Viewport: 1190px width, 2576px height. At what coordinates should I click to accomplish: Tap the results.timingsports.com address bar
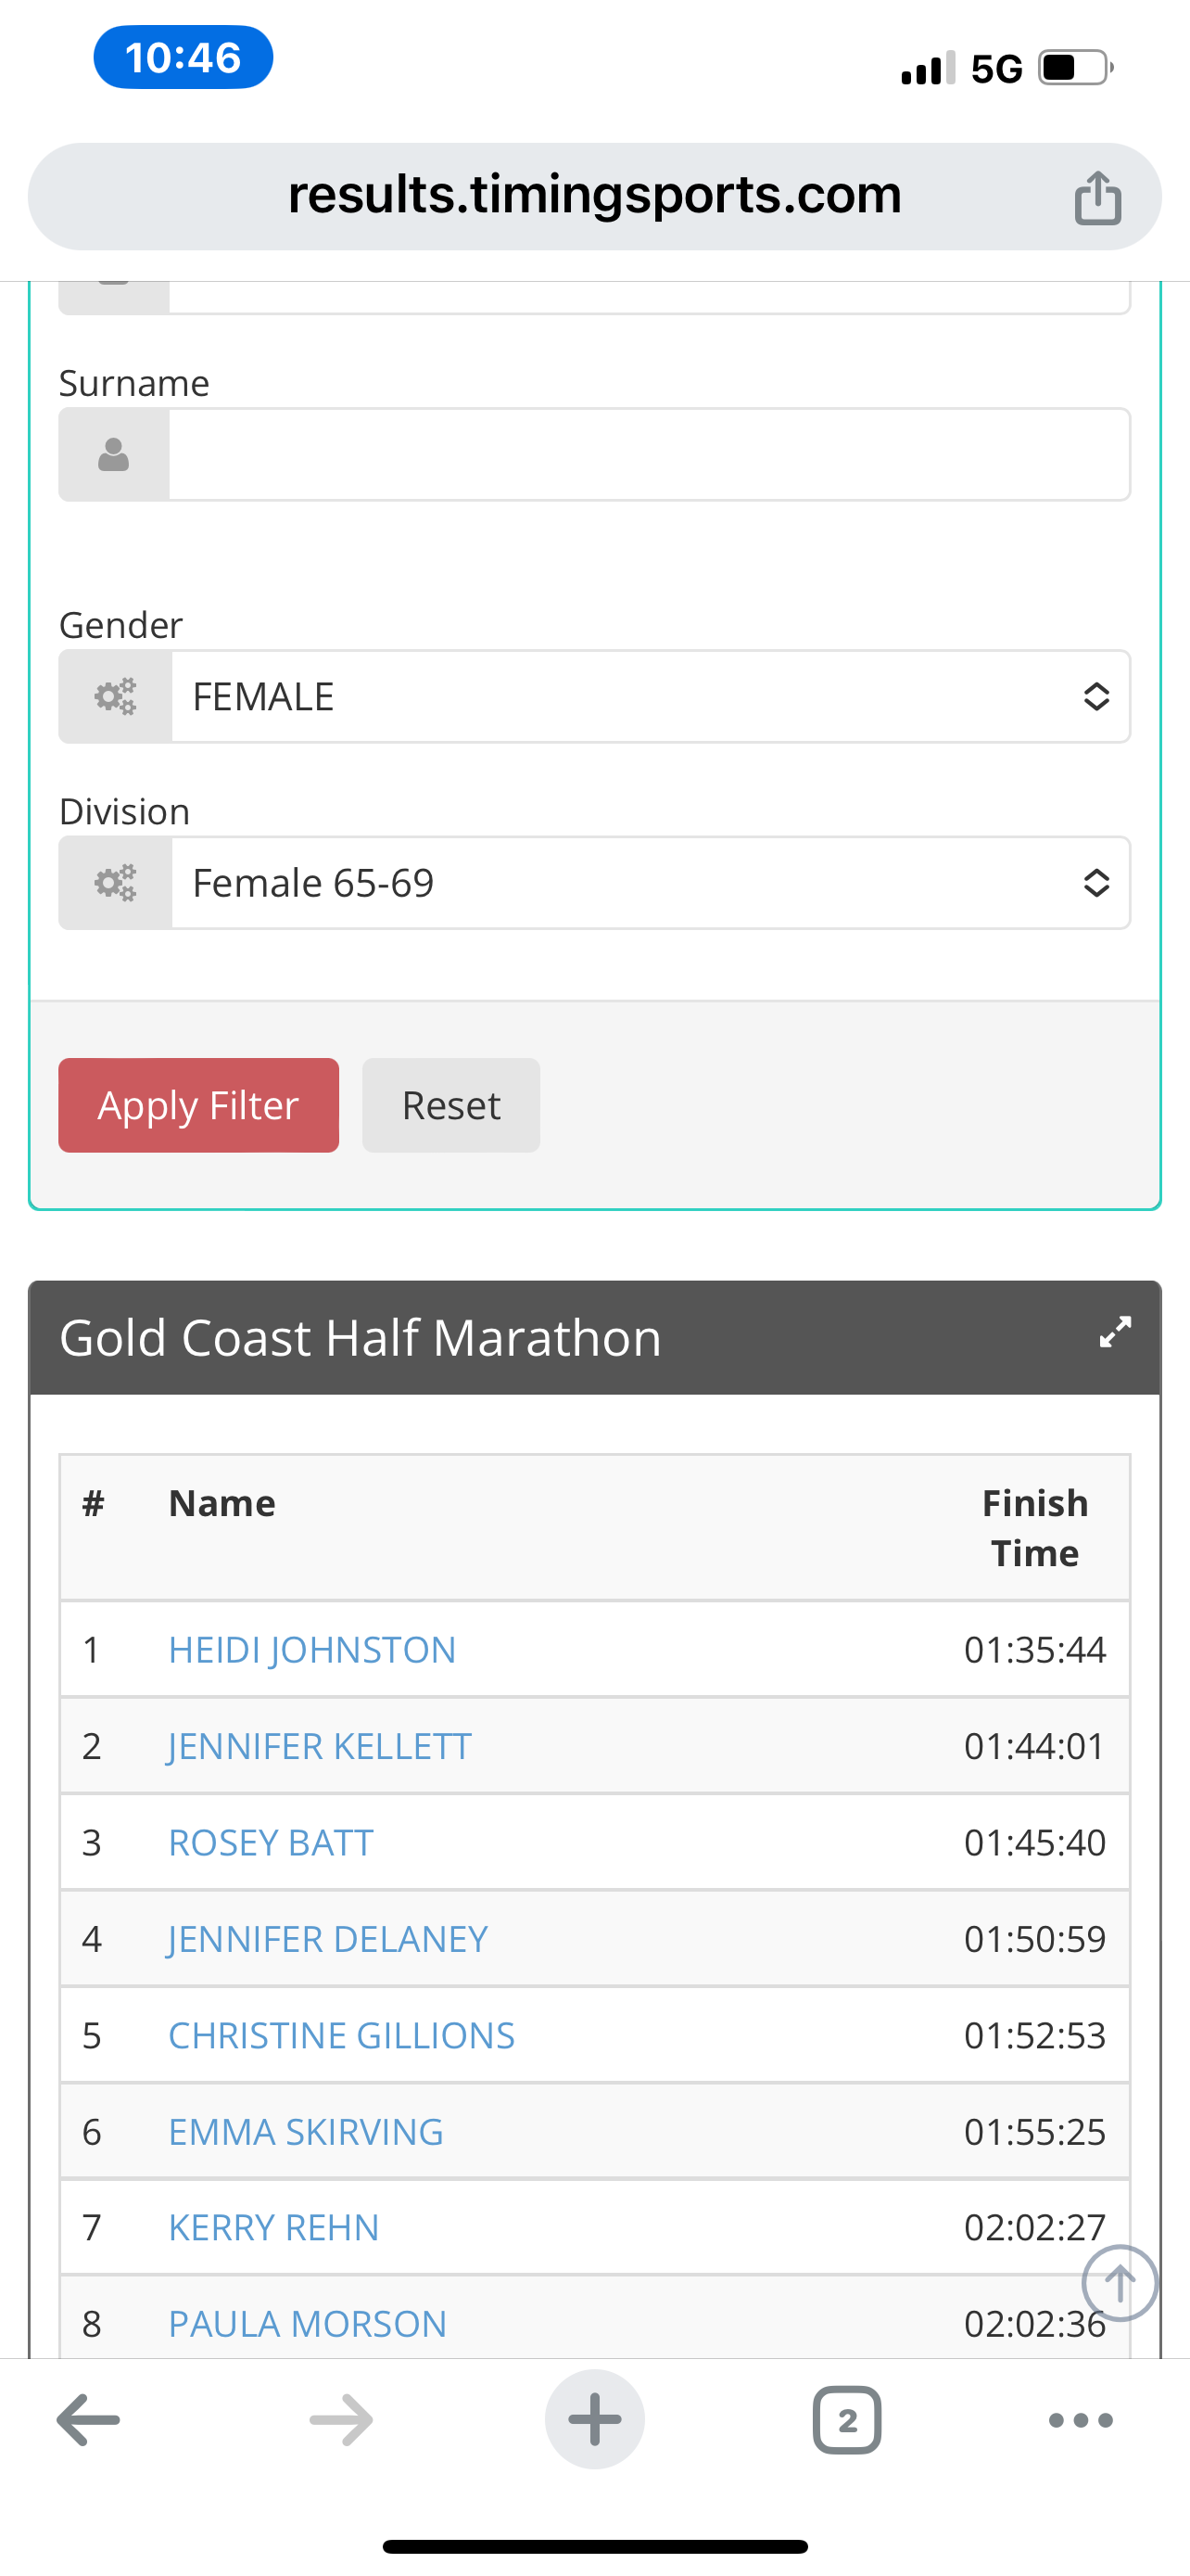tap(594, 196)
